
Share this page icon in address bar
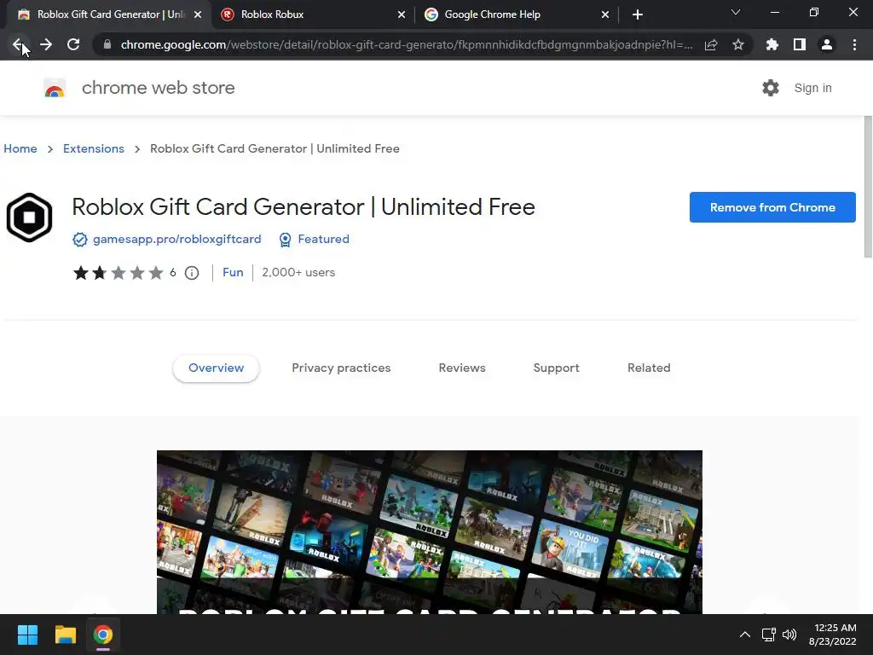[711, 44]
